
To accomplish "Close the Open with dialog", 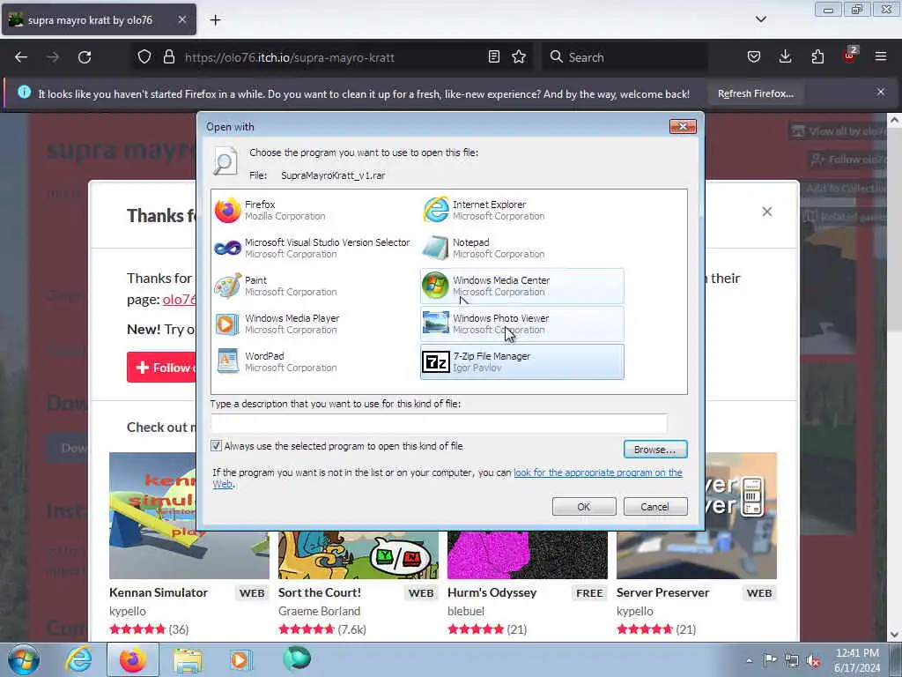I will [x=683, y=126].
